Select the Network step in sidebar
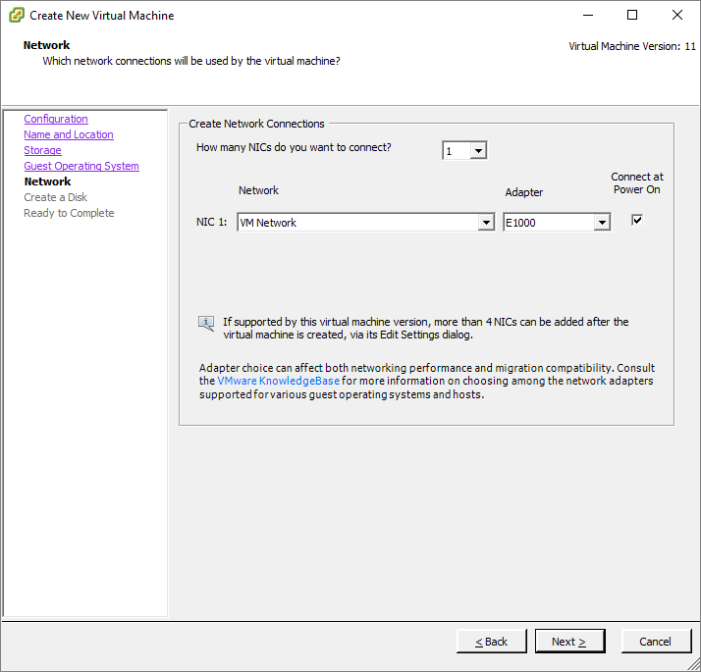Image resolution: width=701 pixels, height=672 pixels. 47,181
